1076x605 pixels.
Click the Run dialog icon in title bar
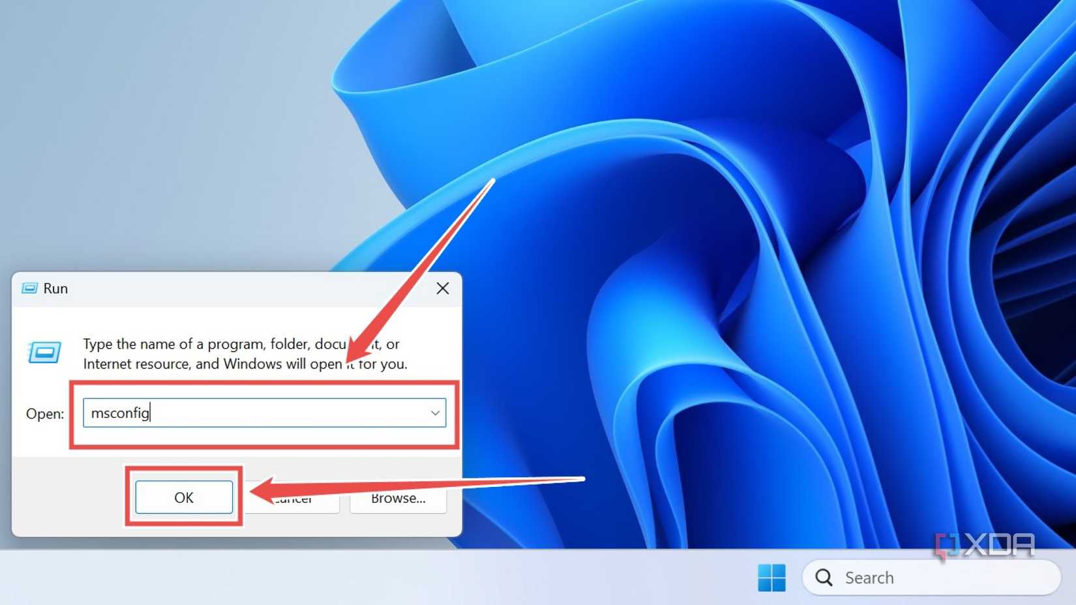pos(30,288)
